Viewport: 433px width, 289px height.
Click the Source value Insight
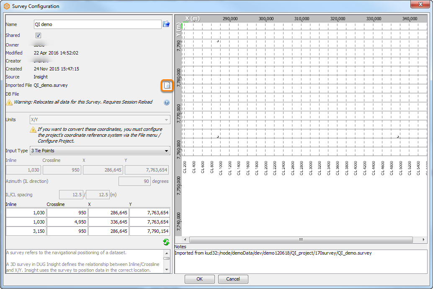[41, 77]
